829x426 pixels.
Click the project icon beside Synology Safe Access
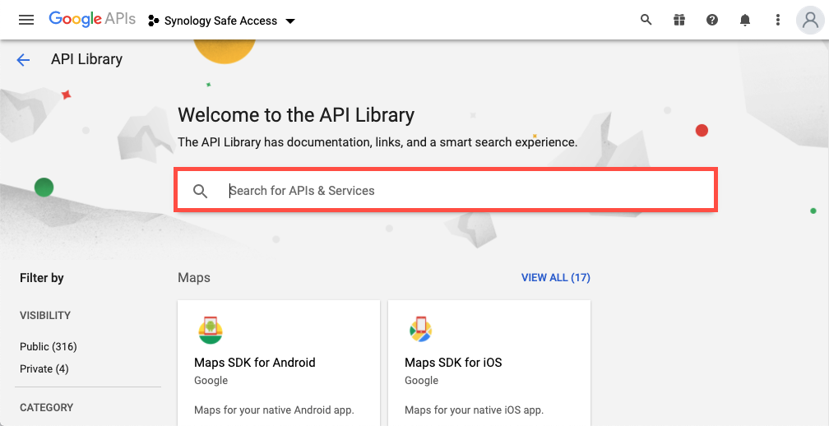coord(153,21)
